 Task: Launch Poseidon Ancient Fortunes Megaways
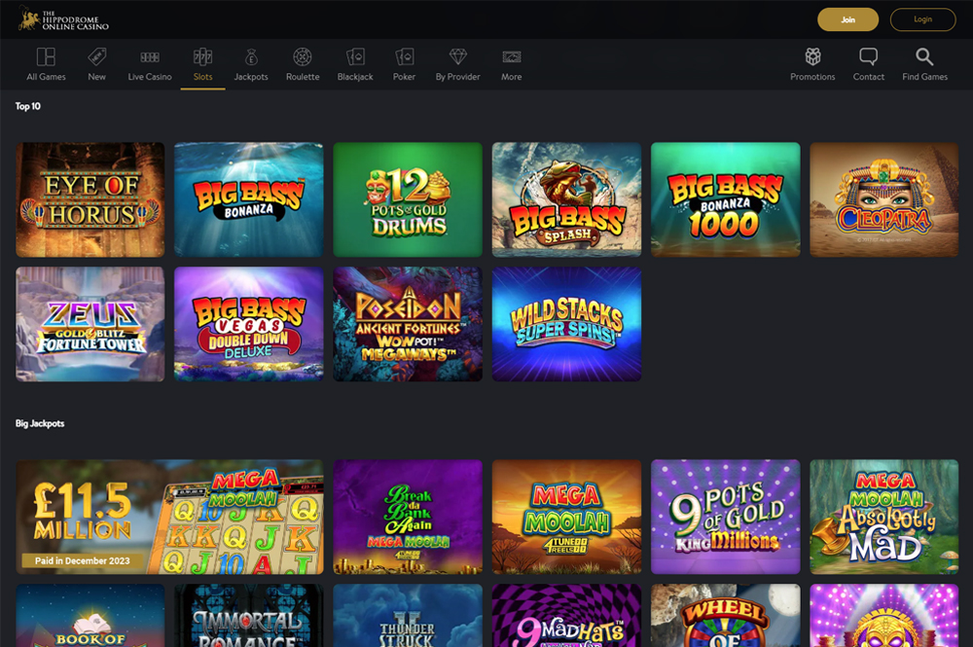pyautogui.click(x=408, y=324)
